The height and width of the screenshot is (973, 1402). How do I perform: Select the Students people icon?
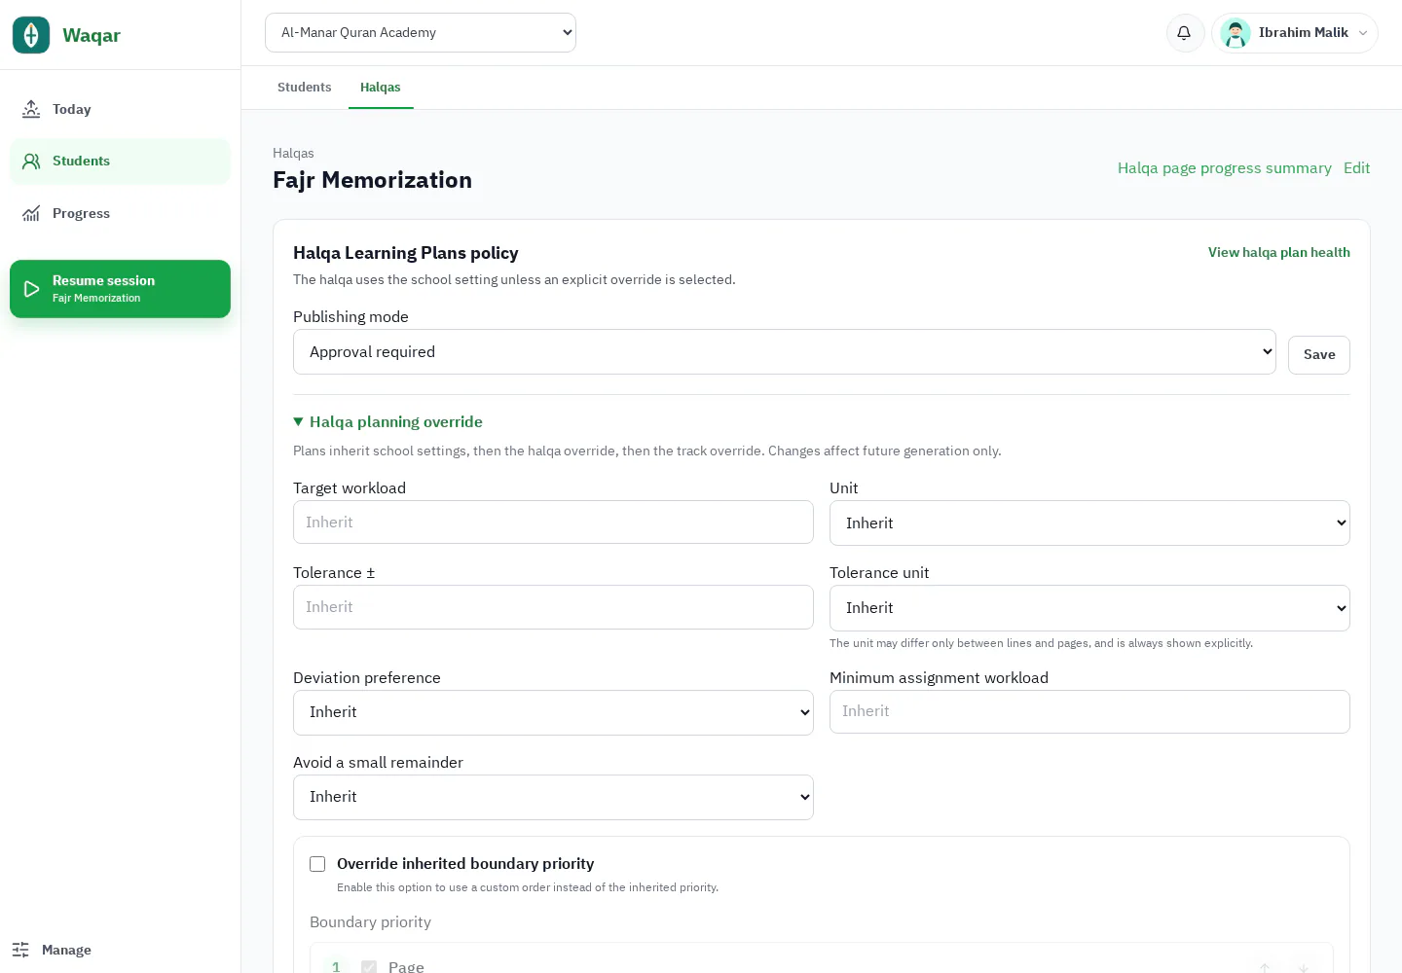coord(31,162)
